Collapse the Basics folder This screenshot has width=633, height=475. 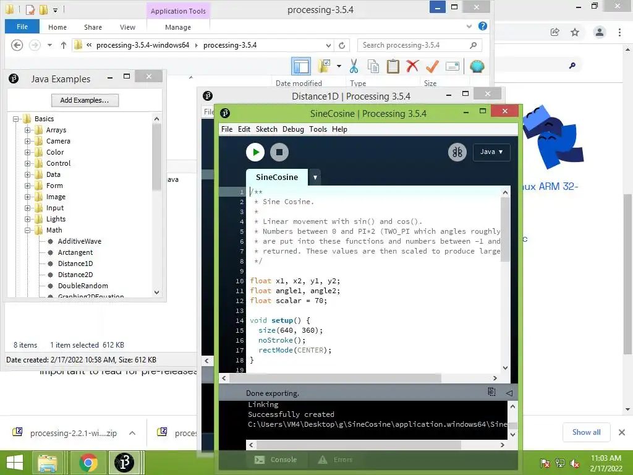[x=15, y=119]
